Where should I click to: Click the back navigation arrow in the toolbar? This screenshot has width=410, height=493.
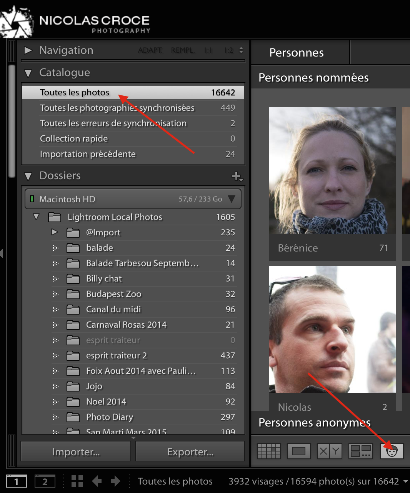tap(97, 481)
